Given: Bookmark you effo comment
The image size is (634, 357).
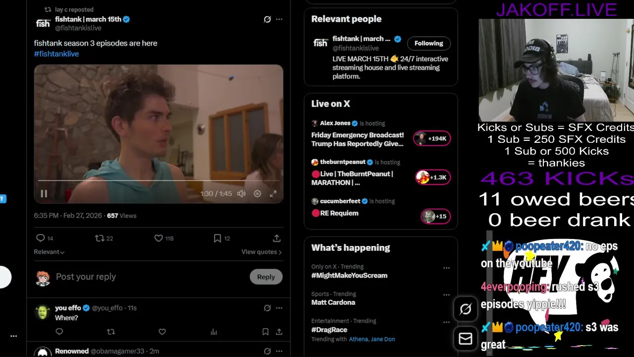Looking at the screenshot, I should point(265,332).
